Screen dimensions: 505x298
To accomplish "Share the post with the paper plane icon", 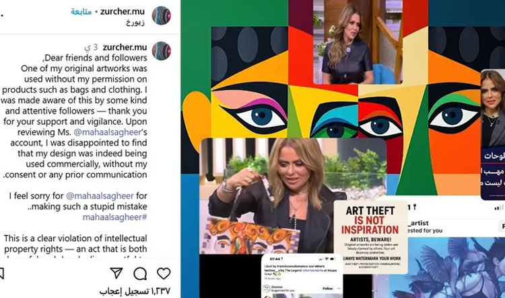I will [x=116, y=273].
